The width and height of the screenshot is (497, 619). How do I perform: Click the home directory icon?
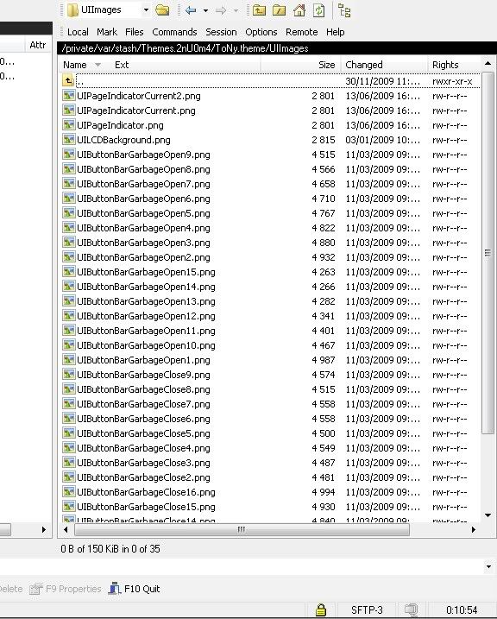[299, 10]
